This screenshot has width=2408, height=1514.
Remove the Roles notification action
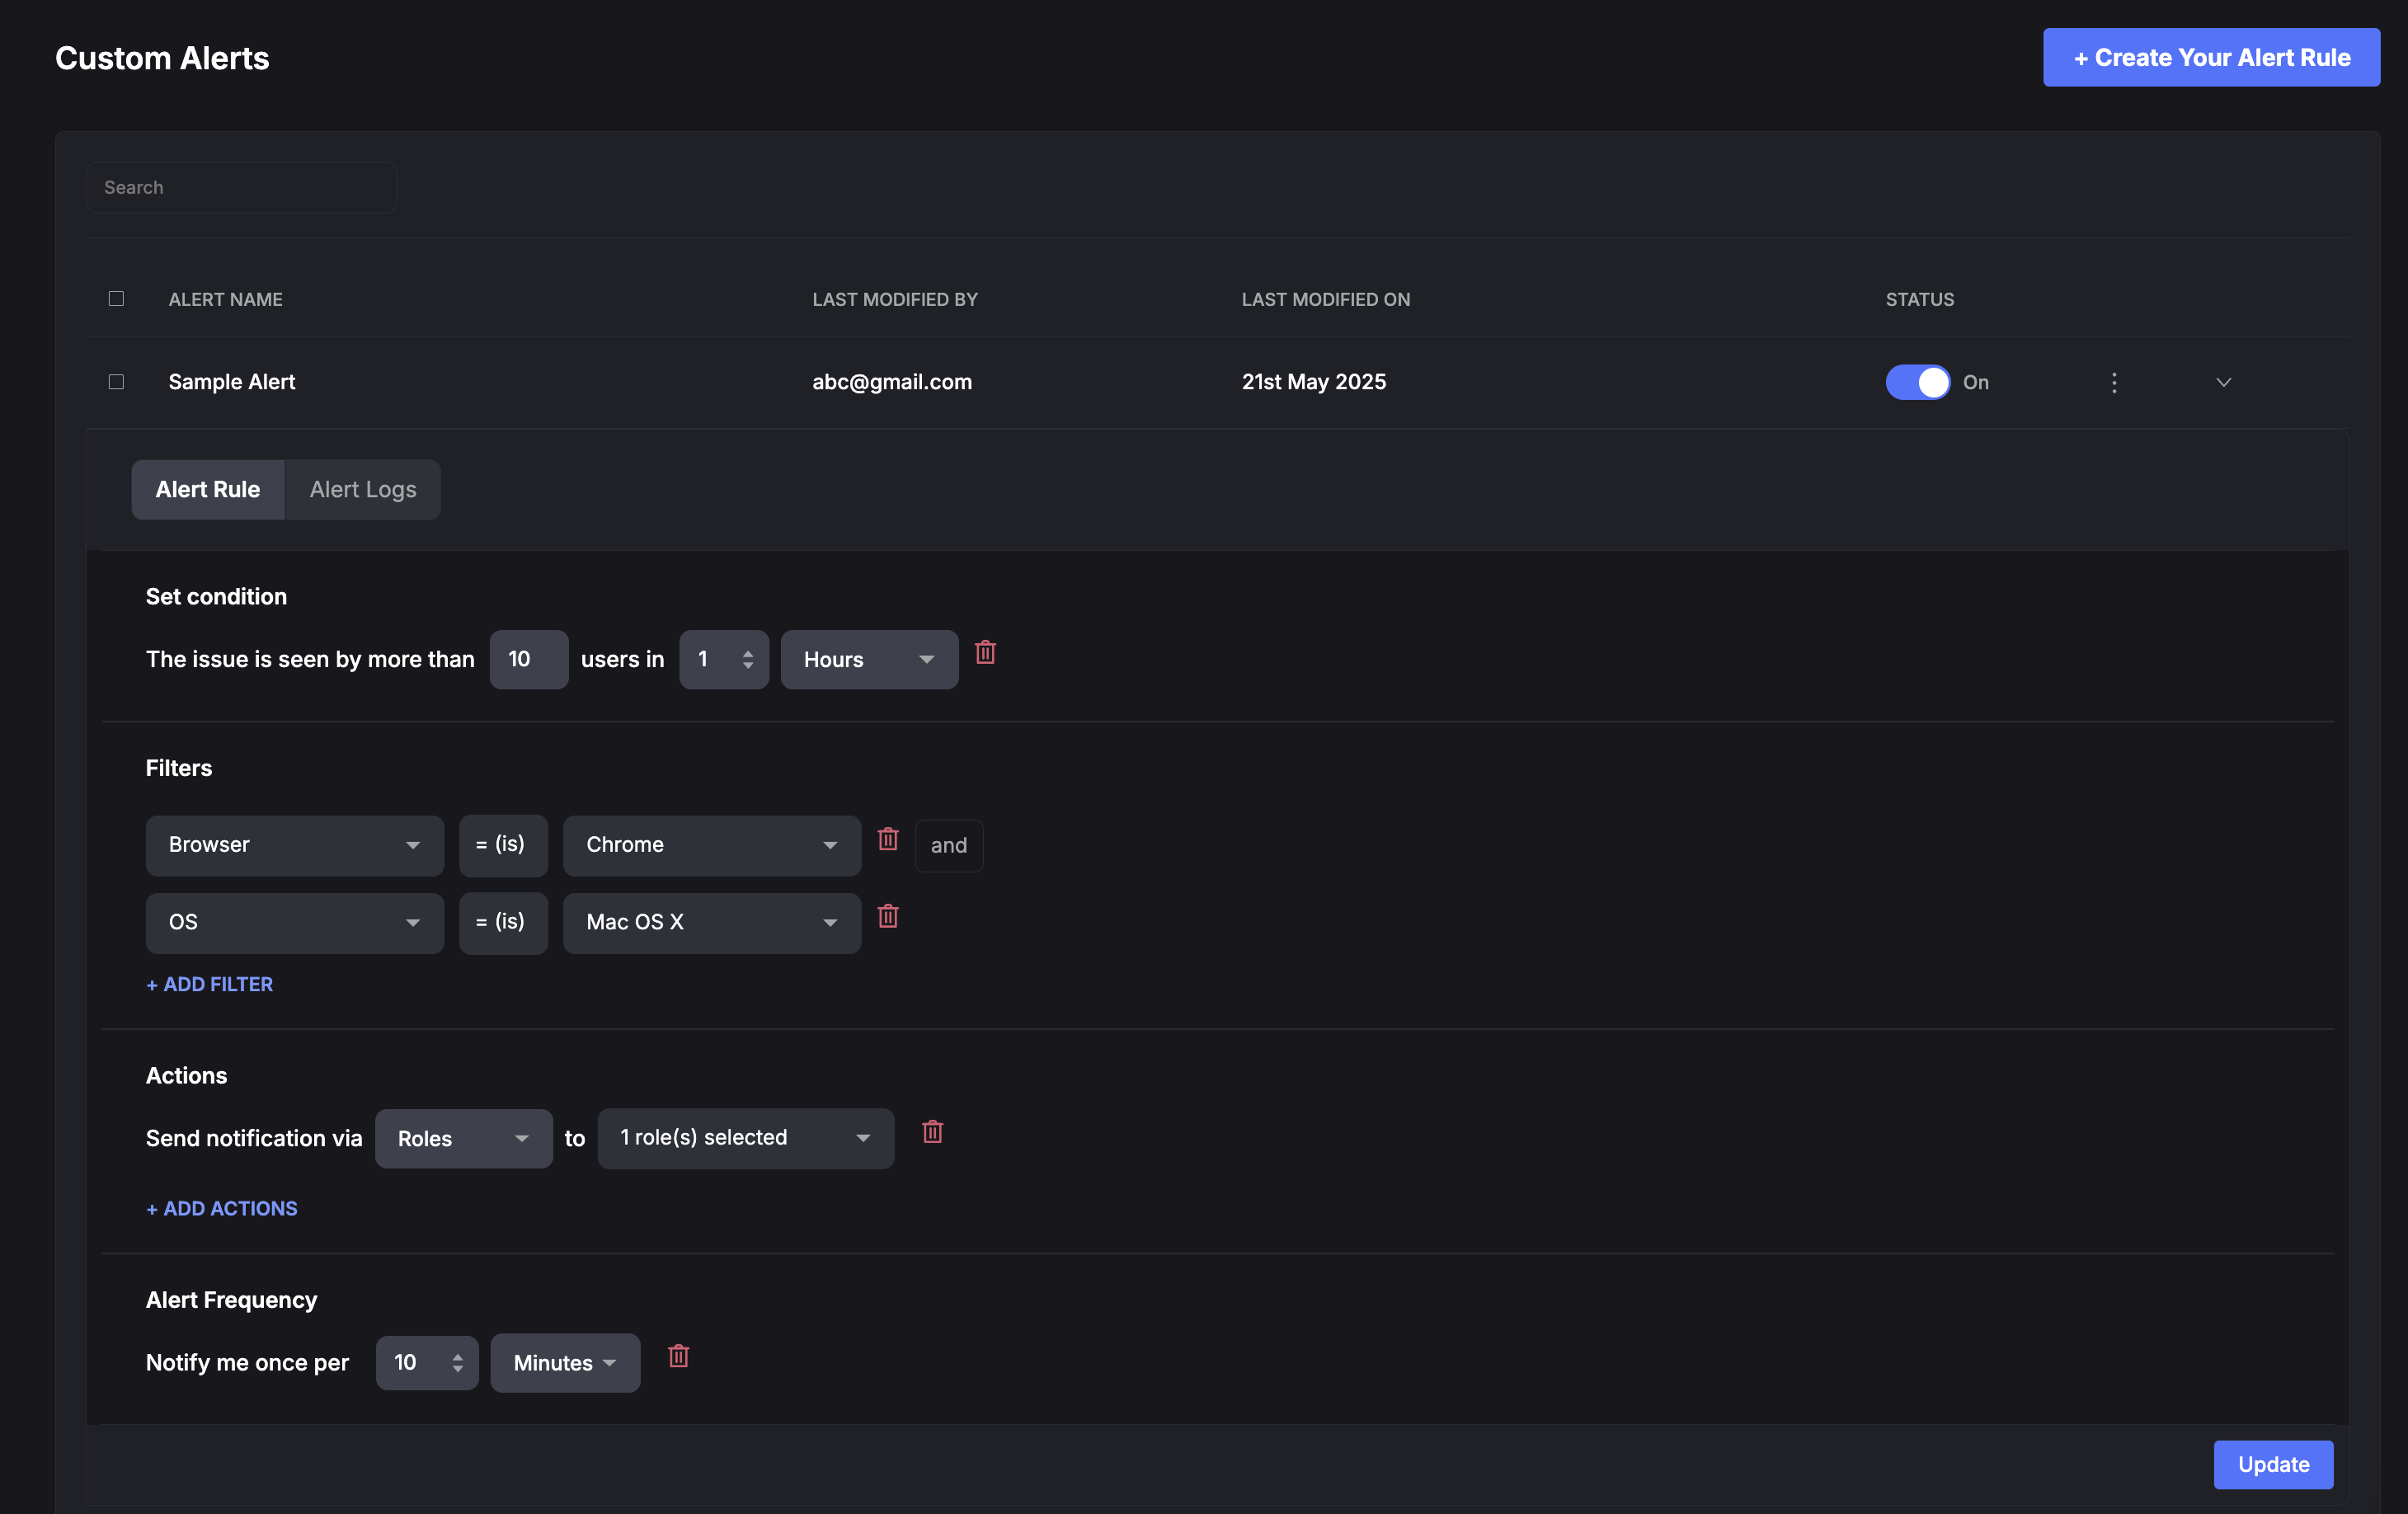(x=932, y=1132)
